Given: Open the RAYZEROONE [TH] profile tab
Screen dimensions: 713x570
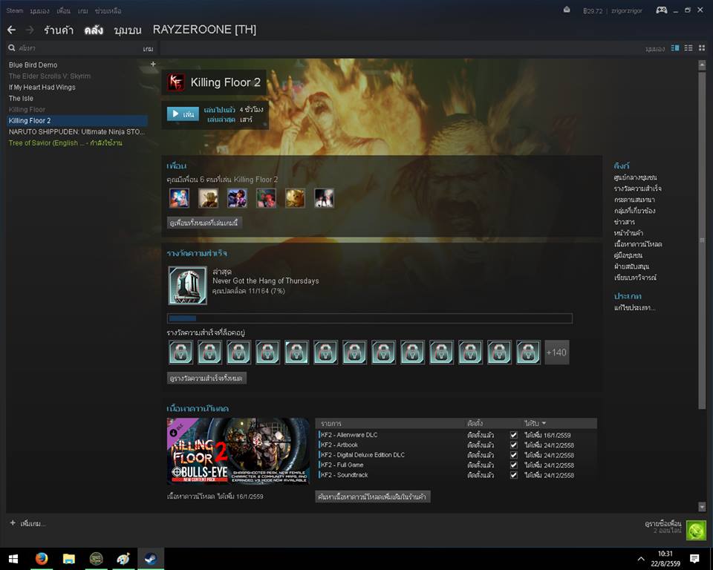Looking at the screenshot, I should pos(205,30).
